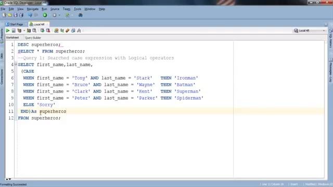
Task: Clear the worksheet with the eraser icon
Action: [68, 31]
